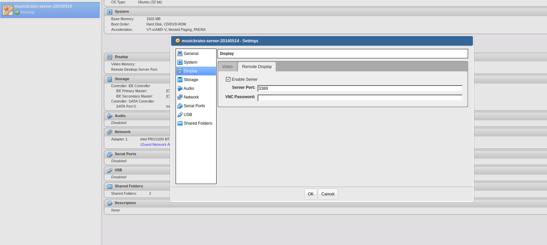The image size is (547, 245).
Task: Open Serial Ports settings category
Action: 196,106
